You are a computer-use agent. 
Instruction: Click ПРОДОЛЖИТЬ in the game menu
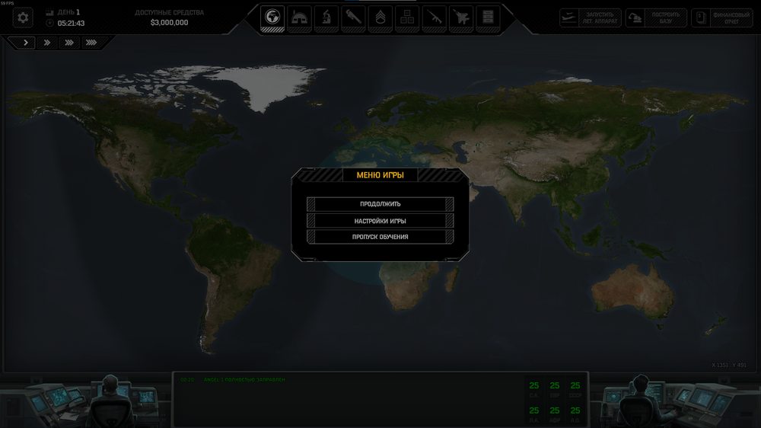click(380, 204)
